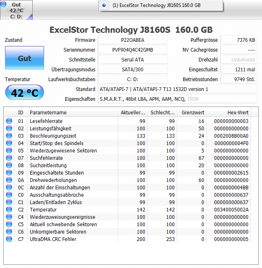Select the Beschleunigungszeit parameter name
Viewport: 262px width, 268px height.
(x=53, y=136)
